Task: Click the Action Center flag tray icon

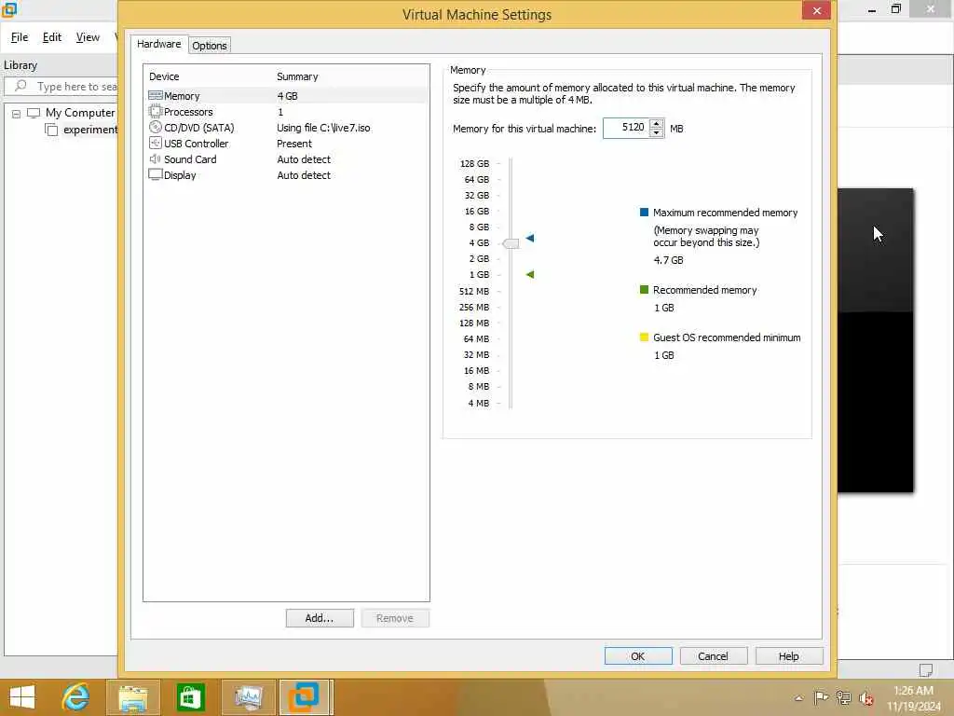Action: 821,697
